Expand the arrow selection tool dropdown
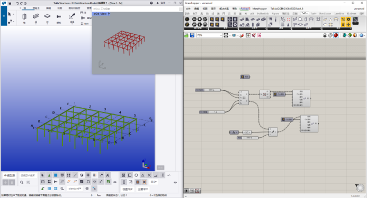 tap(14, 14)
